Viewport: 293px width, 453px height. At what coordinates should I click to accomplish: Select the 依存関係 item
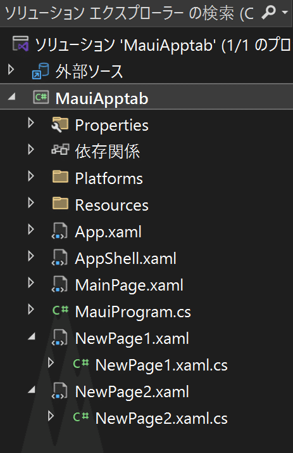coord(108,152)
